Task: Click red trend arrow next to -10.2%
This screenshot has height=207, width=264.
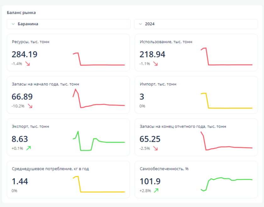Action: [x=30, y=106]
